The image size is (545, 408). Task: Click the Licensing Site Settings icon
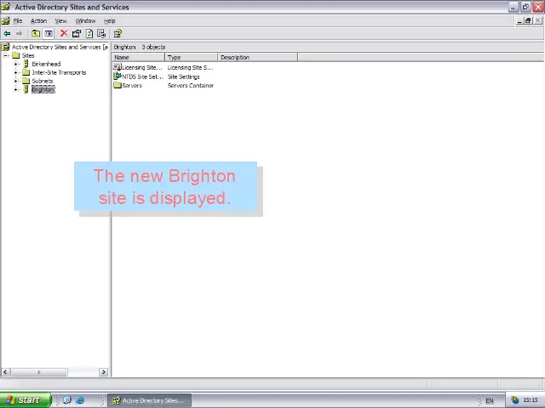(x=118, y=67)
